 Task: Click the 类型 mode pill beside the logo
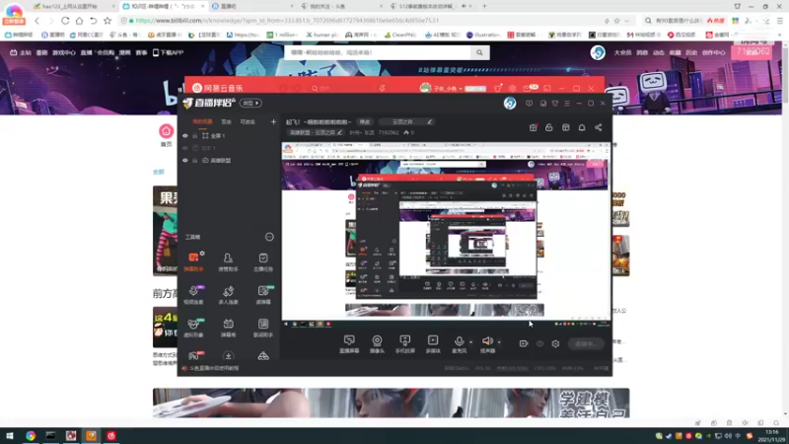[251, 104]
